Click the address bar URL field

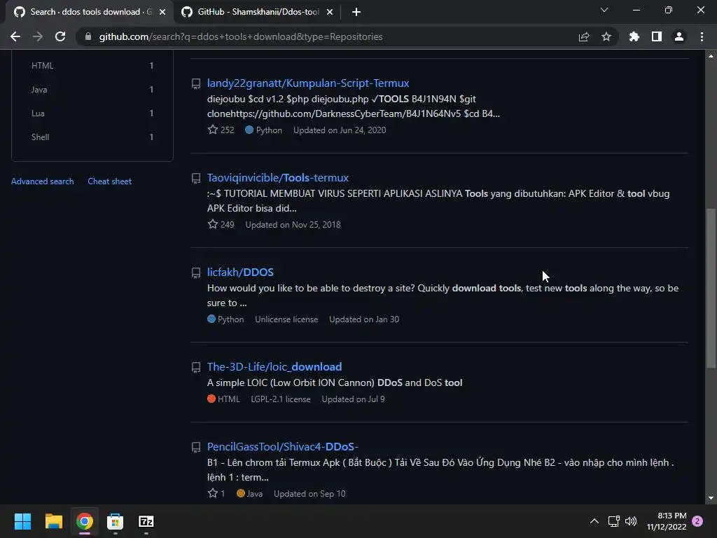[x=241, y=36]
